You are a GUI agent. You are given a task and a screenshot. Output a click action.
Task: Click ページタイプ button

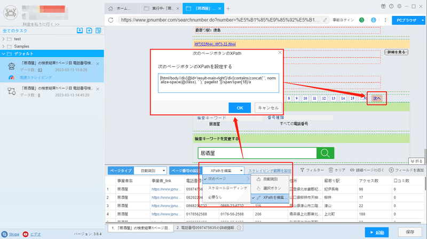(x=121, y=171)
